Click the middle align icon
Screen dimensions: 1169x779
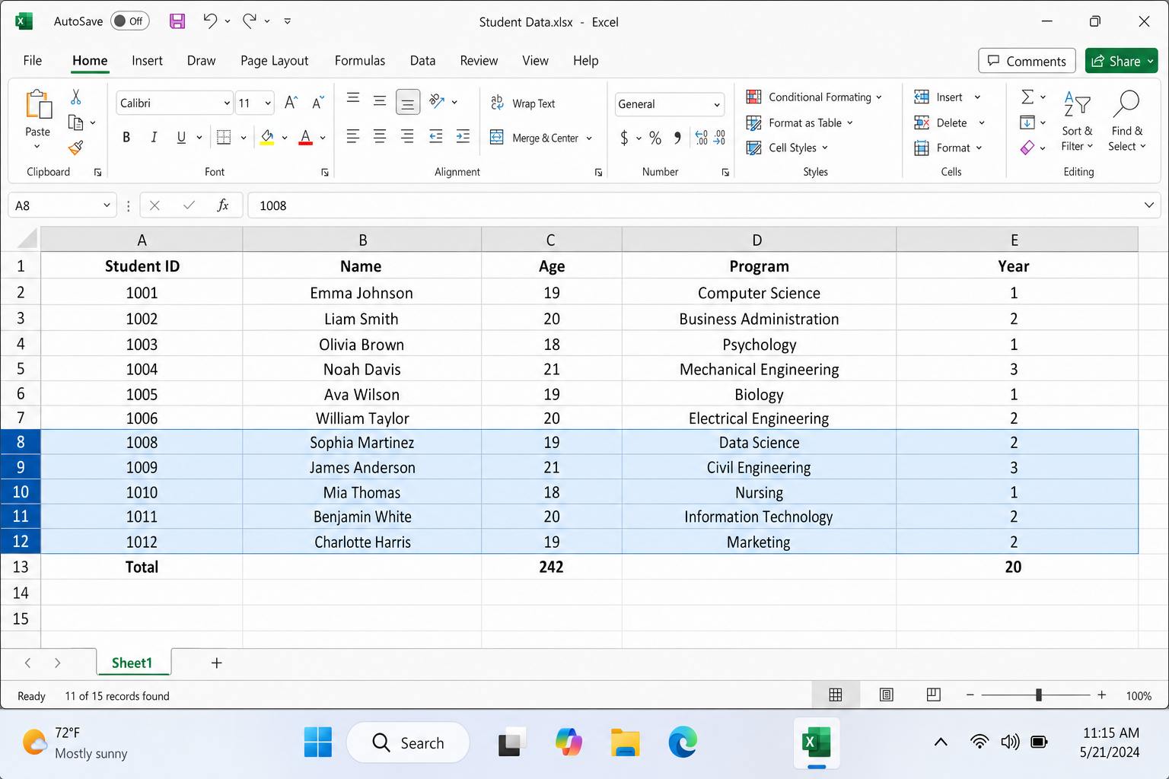pyautogui.click(x=380, y=101)
